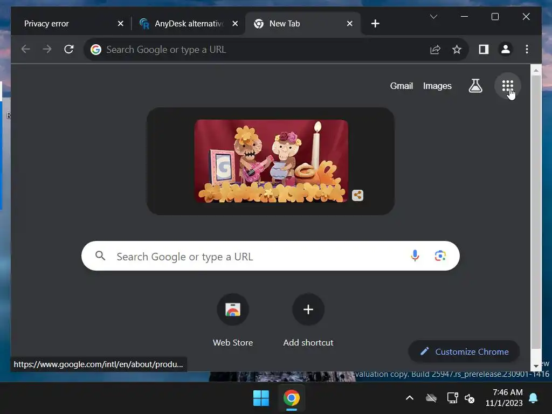
Task: Bookmark this tab with star icon
Action: point(457,49)
